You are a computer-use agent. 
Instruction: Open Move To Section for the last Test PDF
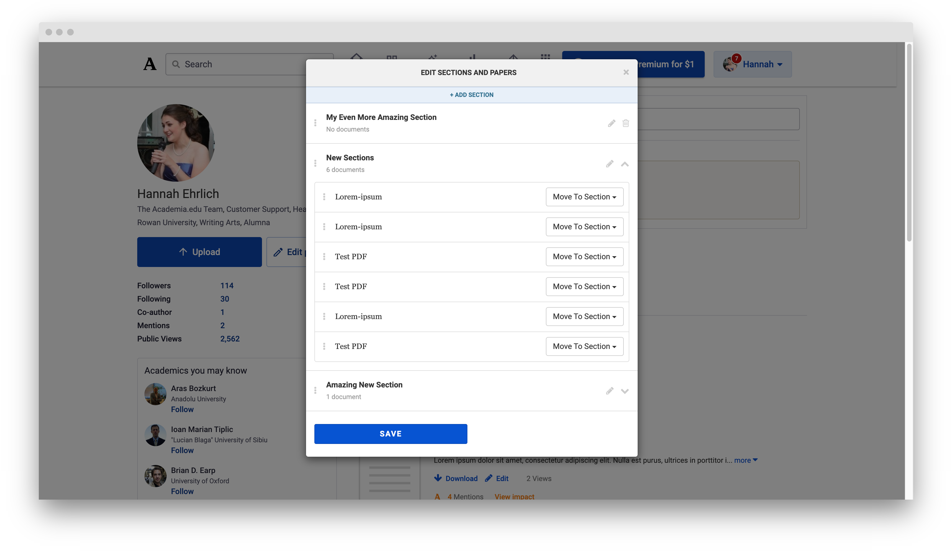coord(584,346)
